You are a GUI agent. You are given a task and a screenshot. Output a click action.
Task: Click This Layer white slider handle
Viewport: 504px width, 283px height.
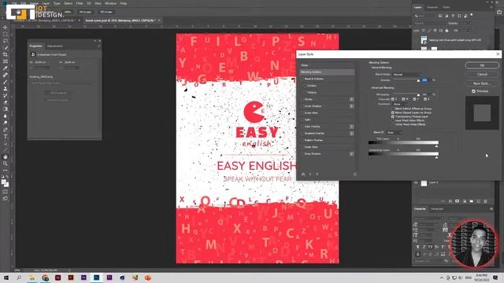coord(436,146)
